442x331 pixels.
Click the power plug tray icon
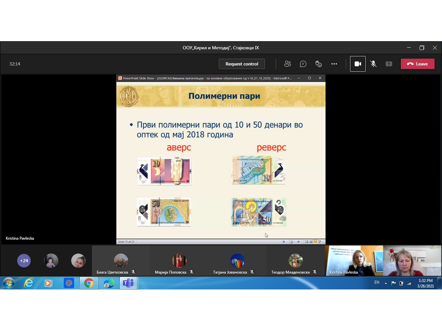click(401, 283)
